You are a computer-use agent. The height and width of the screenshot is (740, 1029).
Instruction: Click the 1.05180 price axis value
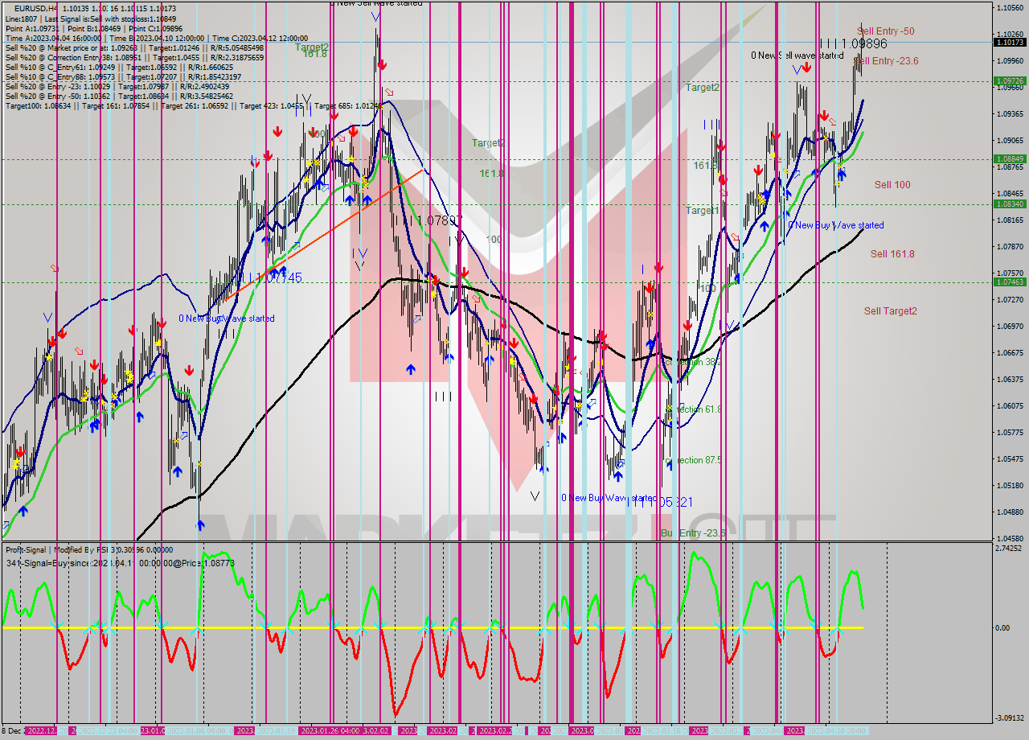pyautogui.click(x=1010, y=486)
